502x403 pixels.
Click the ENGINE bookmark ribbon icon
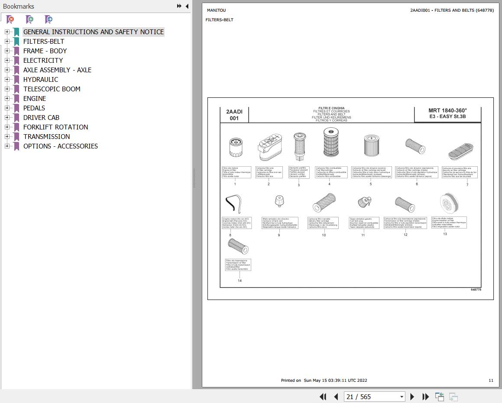pyautogui.click(x=16, y=99)
